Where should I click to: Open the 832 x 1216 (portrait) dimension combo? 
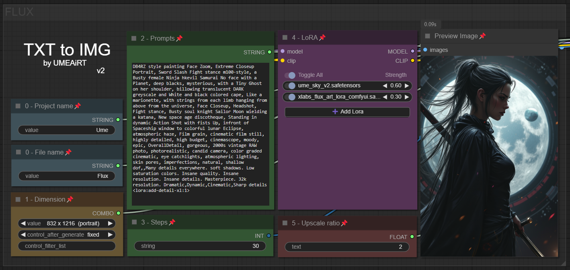(67, 223)
